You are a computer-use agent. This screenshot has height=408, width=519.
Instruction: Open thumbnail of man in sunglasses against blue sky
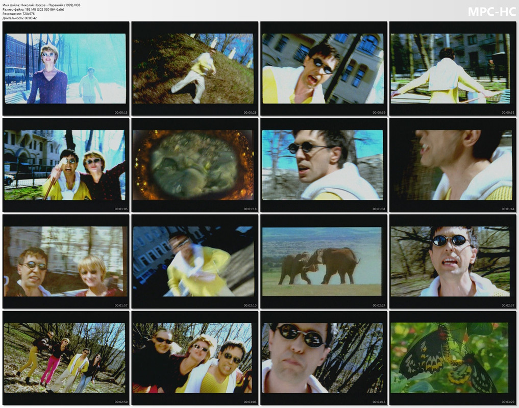(x=324, y=165)
